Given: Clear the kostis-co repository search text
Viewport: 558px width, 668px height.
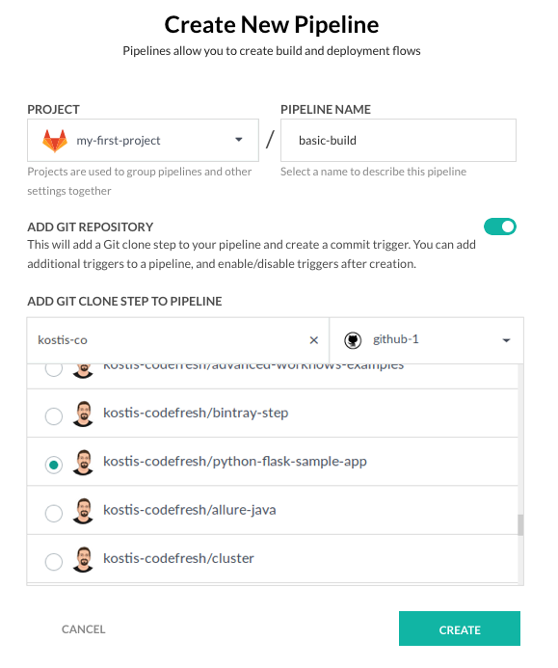Looking at the screenshot, I should click(x=314, y=340).
